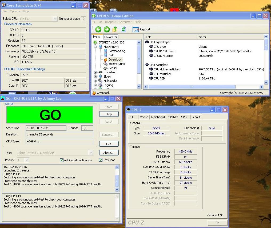Expand the Skjerm tree node
This screenshot has height=228, width=271.
[x=95, y=77]
